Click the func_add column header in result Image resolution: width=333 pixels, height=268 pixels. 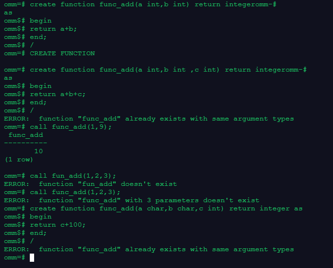coord(25,135)
